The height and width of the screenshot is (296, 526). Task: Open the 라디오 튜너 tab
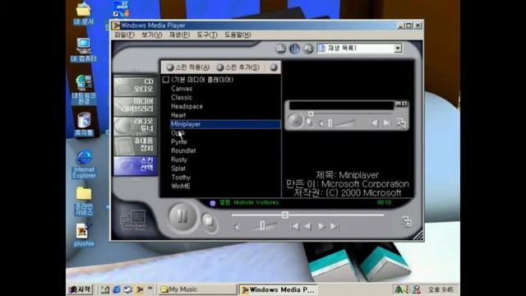pyautogui.click(x=135, y=125)
